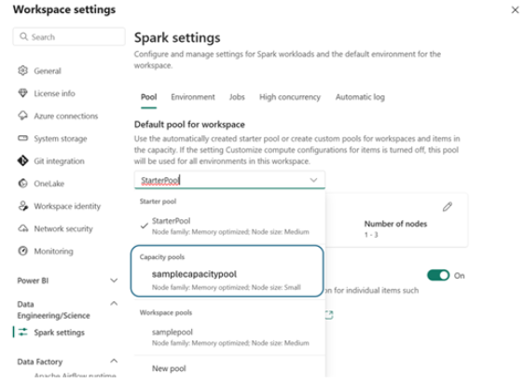The height and width of the screenshot is (384, 524).
Task: Expand the Power BI section
Action: click(x=114, y=281)
